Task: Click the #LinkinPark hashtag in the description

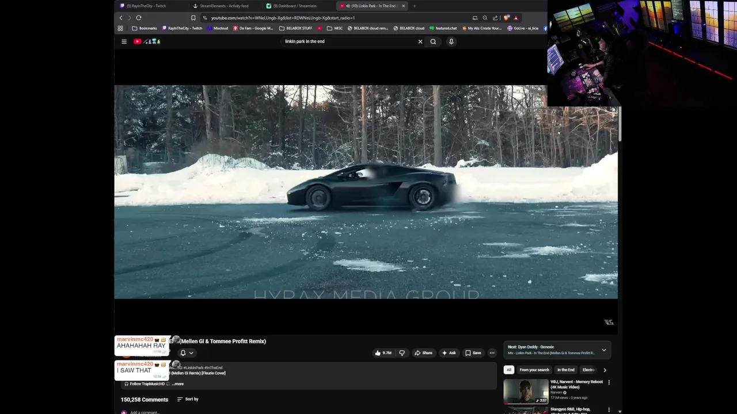Action: tap(193, 368)
